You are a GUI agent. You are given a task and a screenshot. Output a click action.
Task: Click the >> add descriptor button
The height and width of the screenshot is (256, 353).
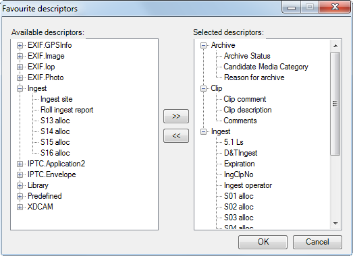click(x=176, y=116)
